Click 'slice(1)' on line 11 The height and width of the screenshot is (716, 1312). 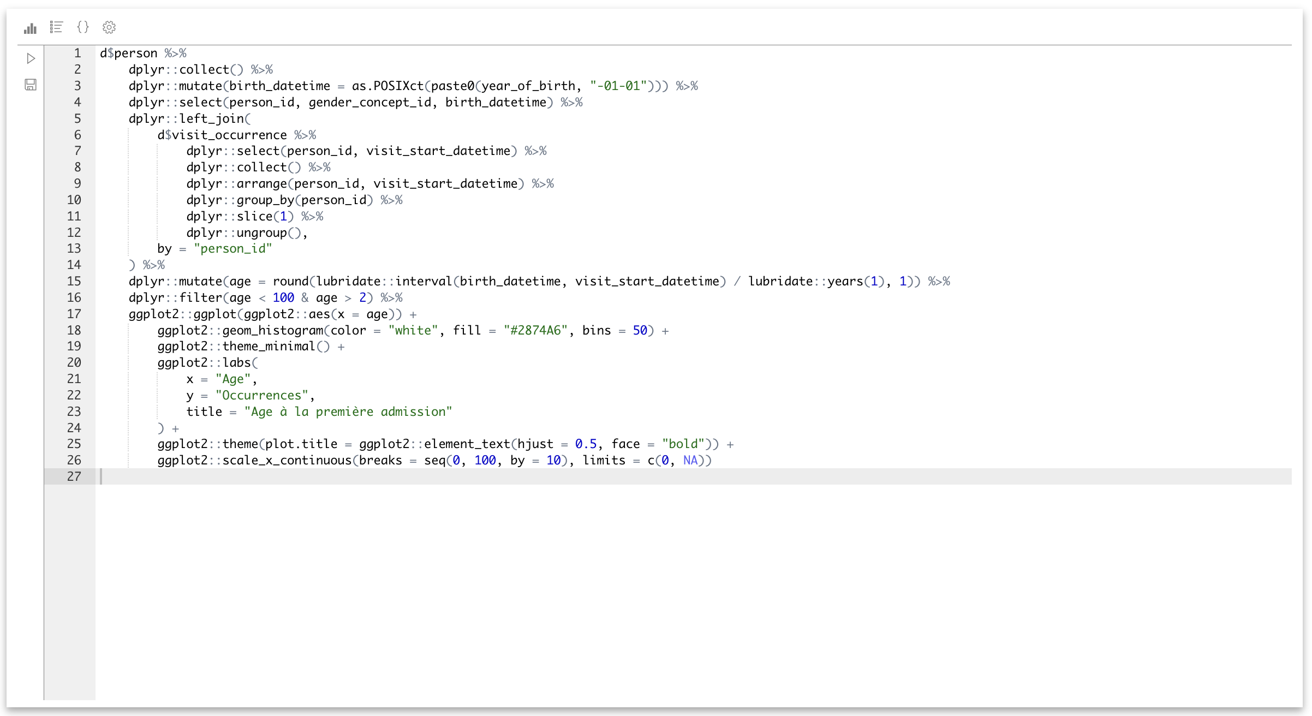[x=265, y=217]
